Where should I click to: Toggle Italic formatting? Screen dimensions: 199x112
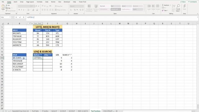[21, 10]
